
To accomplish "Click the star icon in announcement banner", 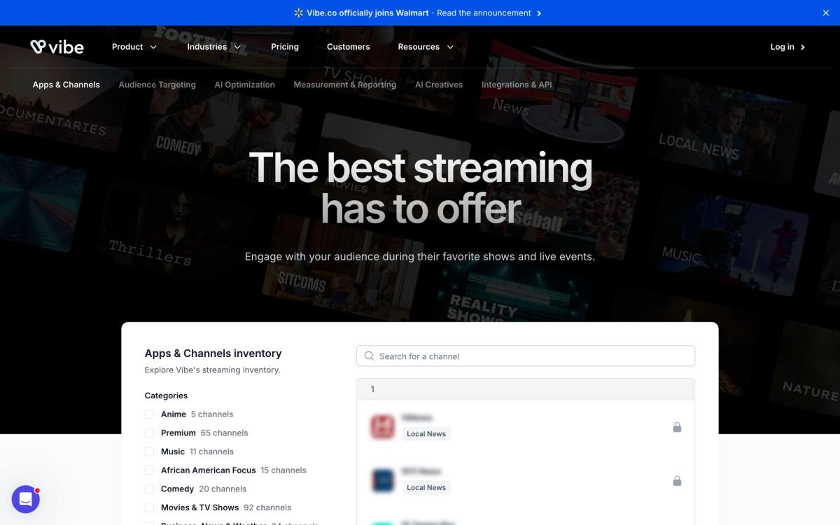I will 299,13.
